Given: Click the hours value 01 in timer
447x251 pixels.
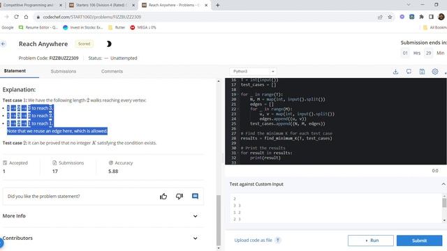Looking at the screenshot, I should 405,53.
